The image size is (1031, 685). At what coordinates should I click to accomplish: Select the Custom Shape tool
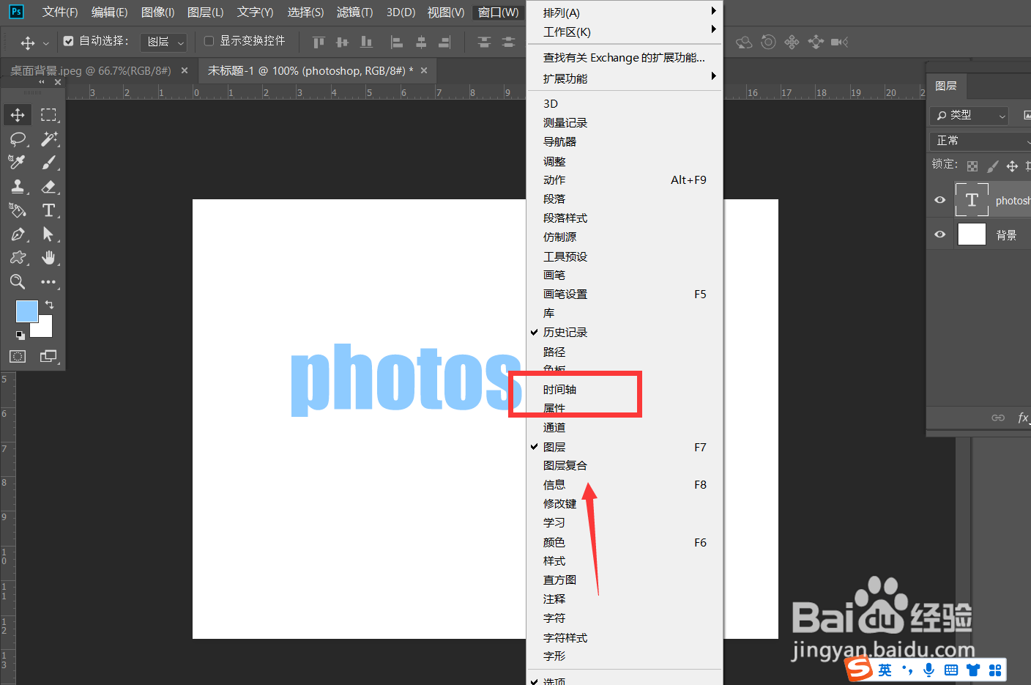18,258
